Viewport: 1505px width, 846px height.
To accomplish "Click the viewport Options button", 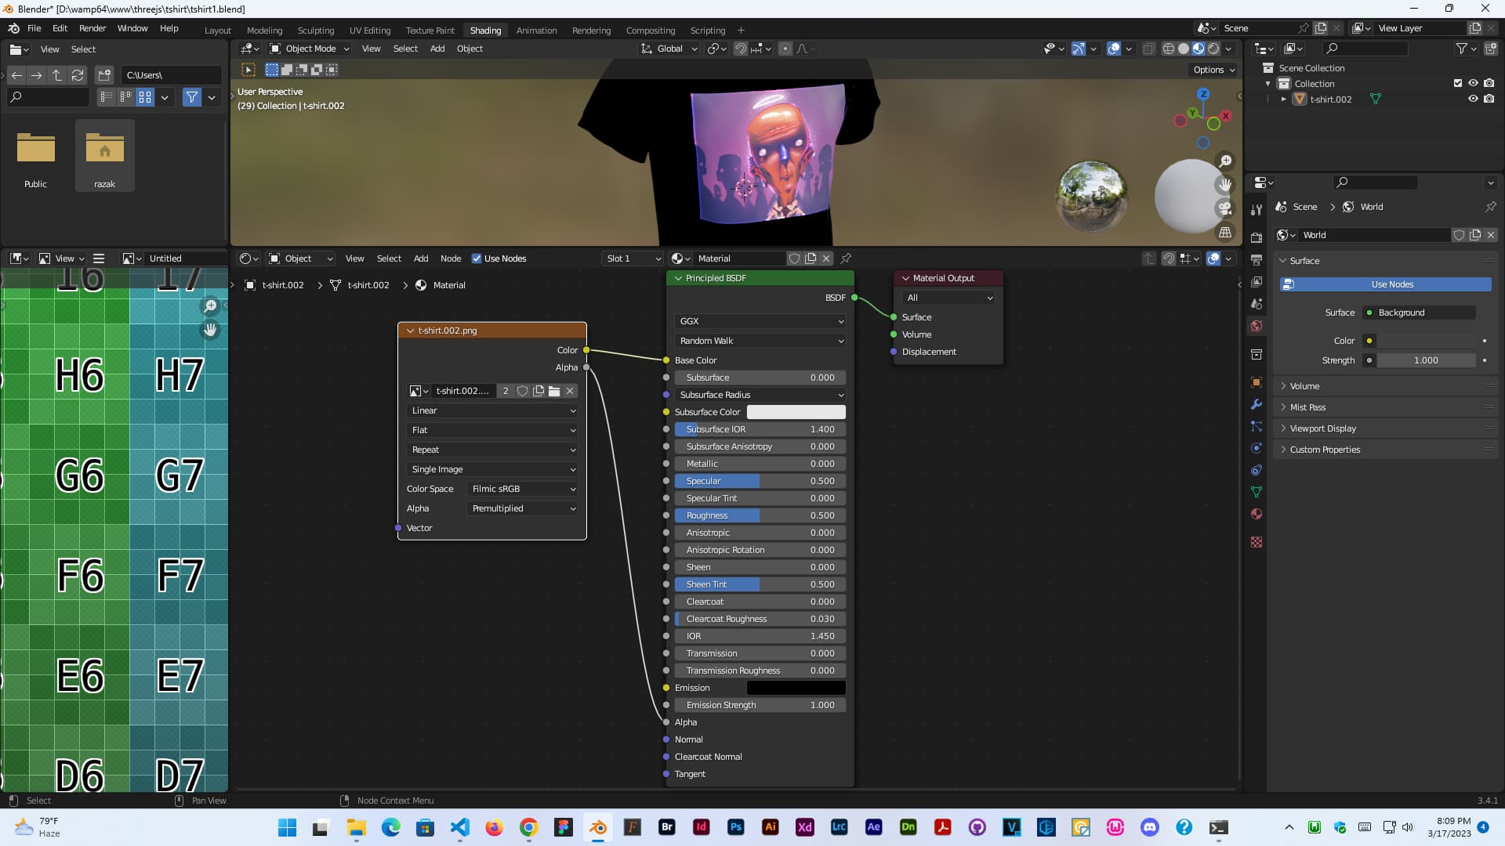I will coord(1213,70).
